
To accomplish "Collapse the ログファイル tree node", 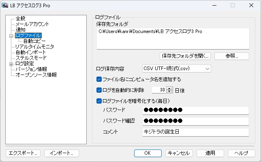I will [x=11, y=36].
